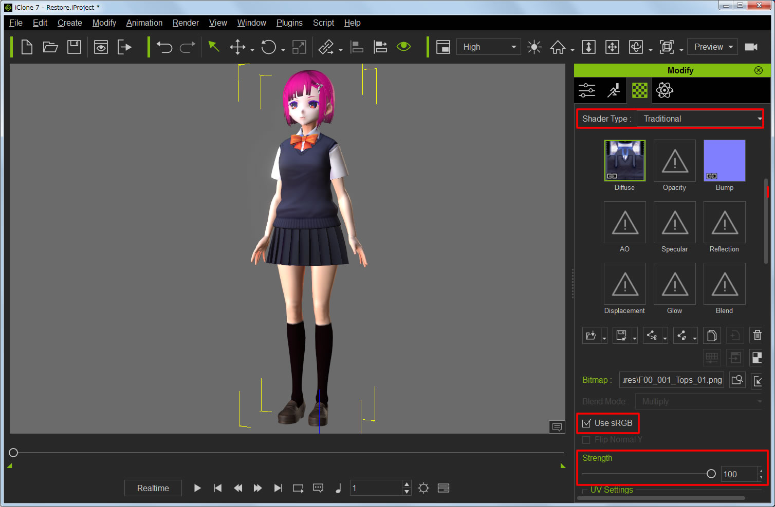This screenshot has height=507, width=775.
Task: Click the Strength value field
Action: [740, 474]
